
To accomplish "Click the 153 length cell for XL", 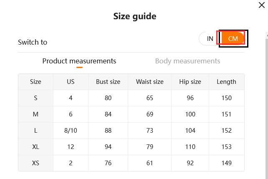I will coord(226,147).
